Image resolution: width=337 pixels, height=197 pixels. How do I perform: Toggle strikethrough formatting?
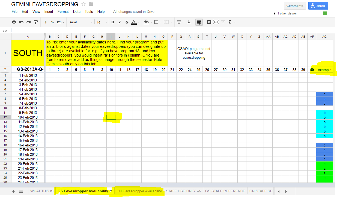coord(127,22)
